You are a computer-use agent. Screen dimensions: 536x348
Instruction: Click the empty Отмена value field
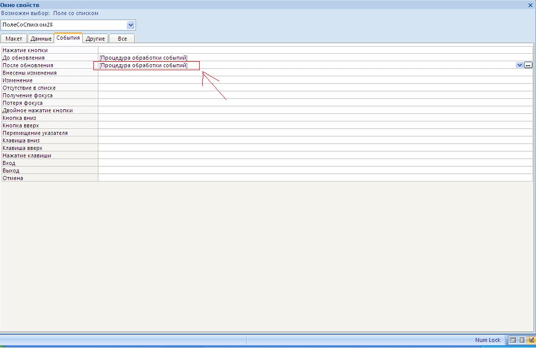[x=316, y=178]
